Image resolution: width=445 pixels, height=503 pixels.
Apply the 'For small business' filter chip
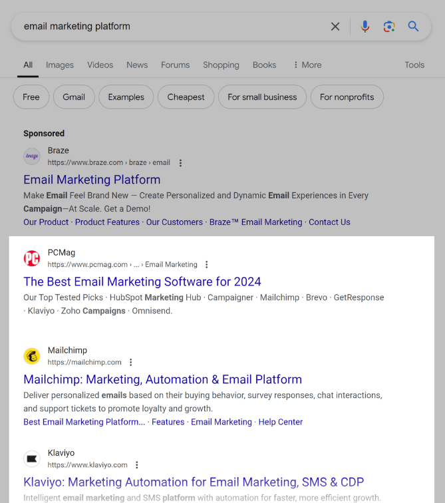pos(262,97)
